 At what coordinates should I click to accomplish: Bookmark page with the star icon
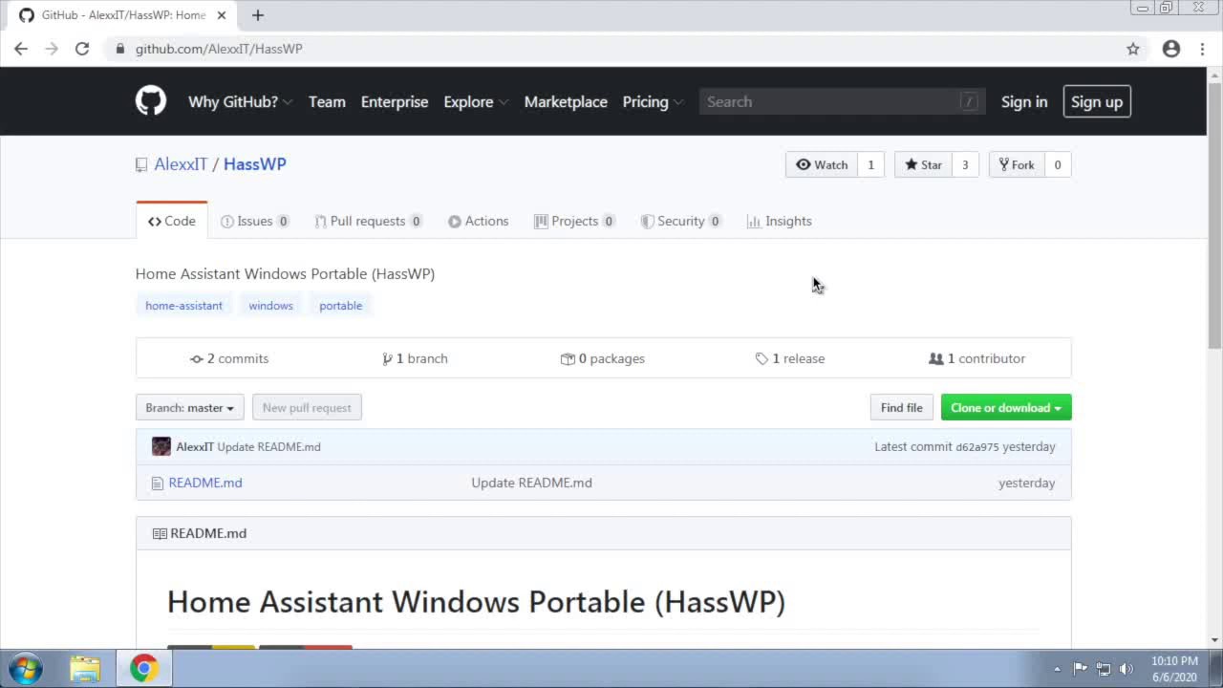(1133, 49)
